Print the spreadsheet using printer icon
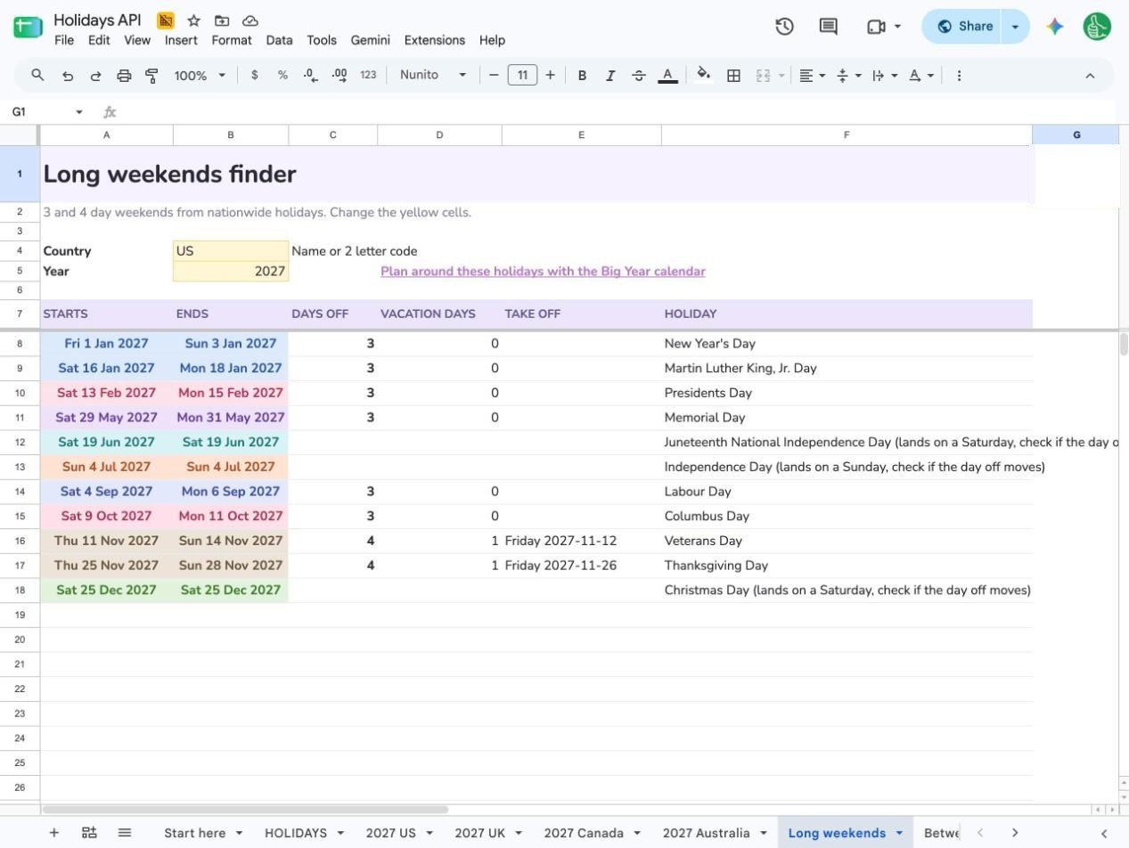Viewport: 1129px width, 848px height. (124, 76)
